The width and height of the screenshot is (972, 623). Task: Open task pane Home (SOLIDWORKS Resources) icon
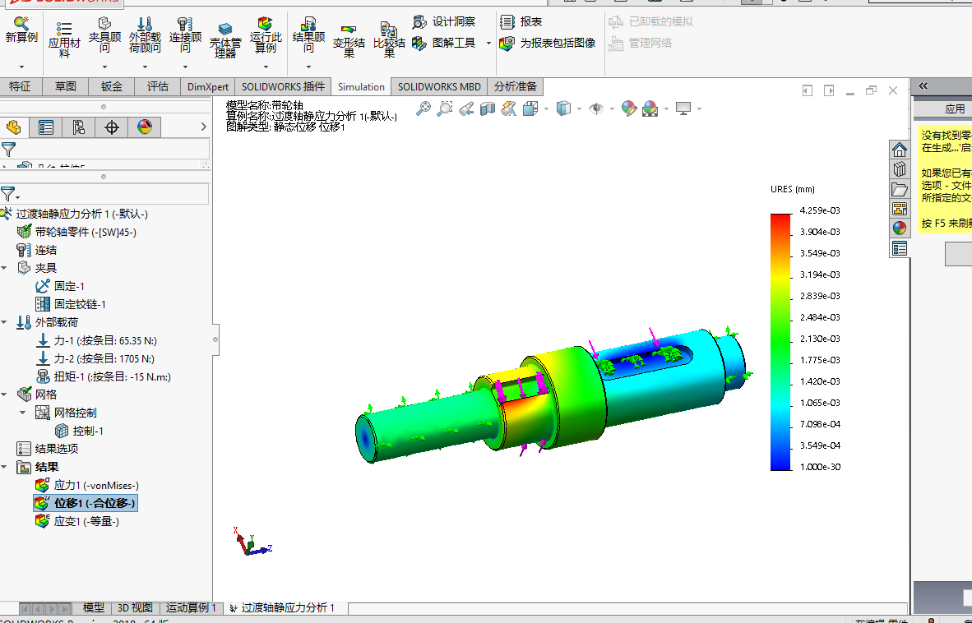click(900, 150)
